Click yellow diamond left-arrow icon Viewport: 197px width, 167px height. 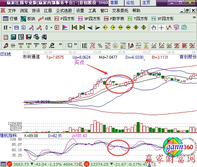pos(105,27)
